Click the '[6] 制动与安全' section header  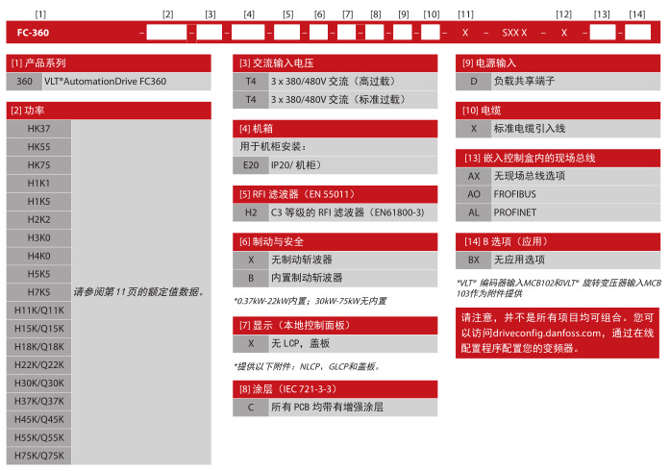tap(335, 241)
